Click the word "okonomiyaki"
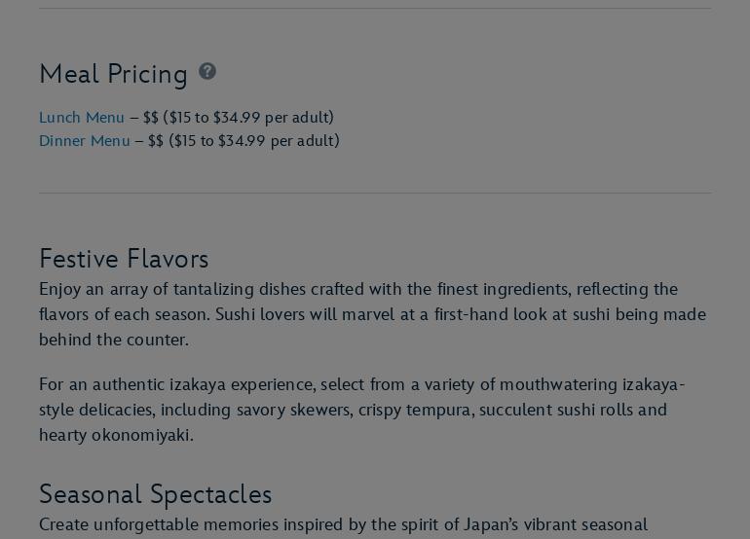Image resolution: width=750 pixels, height=539 pixels. pos(140,435)
